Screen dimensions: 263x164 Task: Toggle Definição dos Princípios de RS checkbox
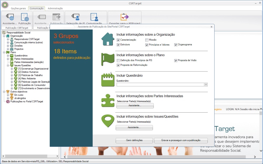click(x=118, y=61)
